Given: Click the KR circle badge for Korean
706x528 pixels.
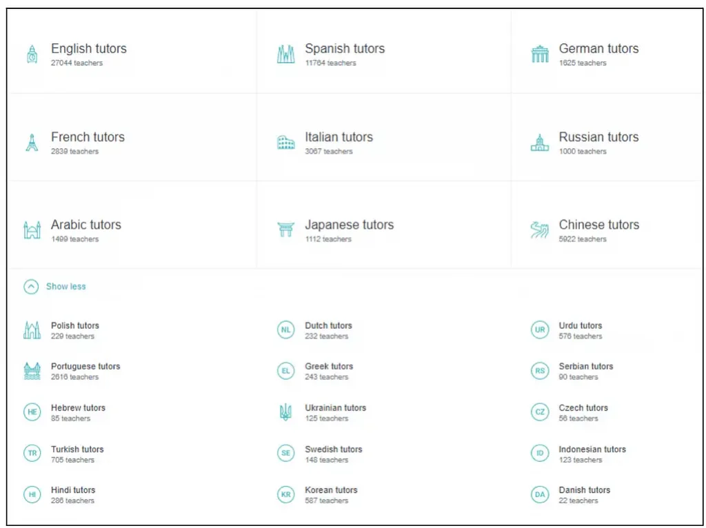Looking at the screenshot, I should click(x=285, y=495).
